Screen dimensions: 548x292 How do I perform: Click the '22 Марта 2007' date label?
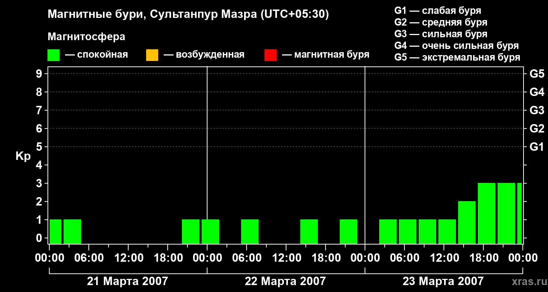click(285, 281)
